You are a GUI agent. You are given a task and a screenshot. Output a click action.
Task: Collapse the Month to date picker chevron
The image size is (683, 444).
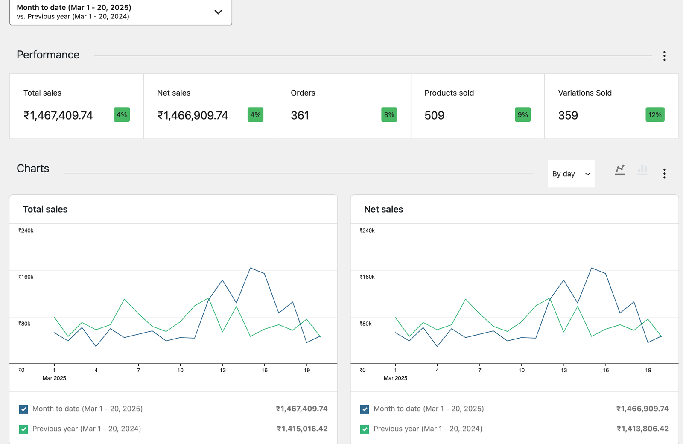(218, 12)
